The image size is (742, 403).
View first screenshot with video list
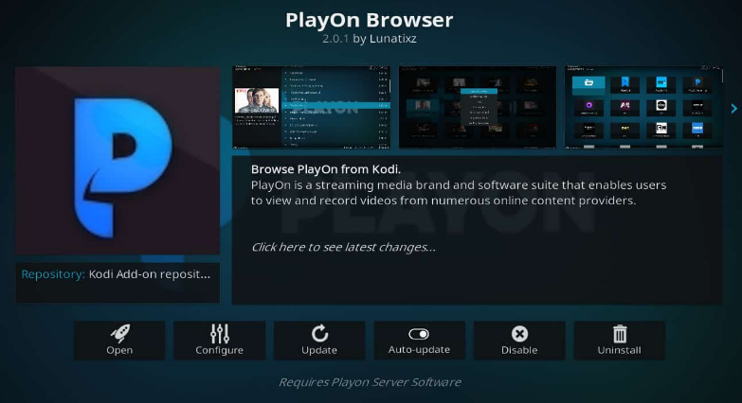coord(312,107)
